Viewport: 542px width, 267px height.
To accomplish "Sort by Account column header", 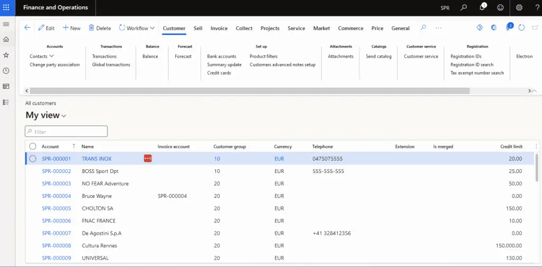I will coord(50,146).
